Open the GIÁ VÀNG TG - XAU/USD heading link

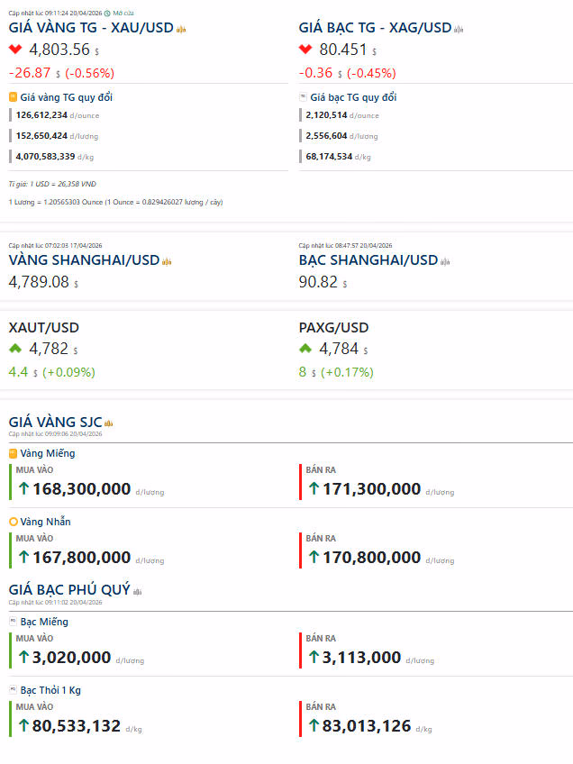click(x=90, y=28)
